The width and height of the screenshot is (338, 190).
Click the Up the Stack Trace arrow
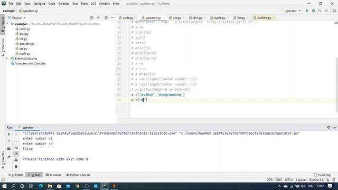pos(16,134)
